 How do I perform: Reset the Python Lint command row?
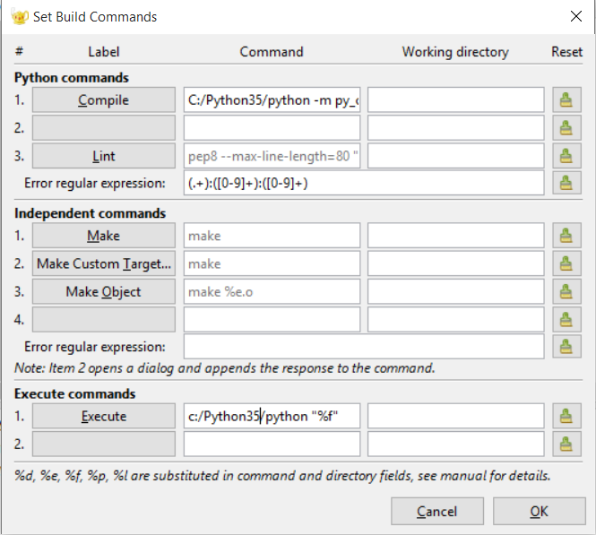coord(566,156)
